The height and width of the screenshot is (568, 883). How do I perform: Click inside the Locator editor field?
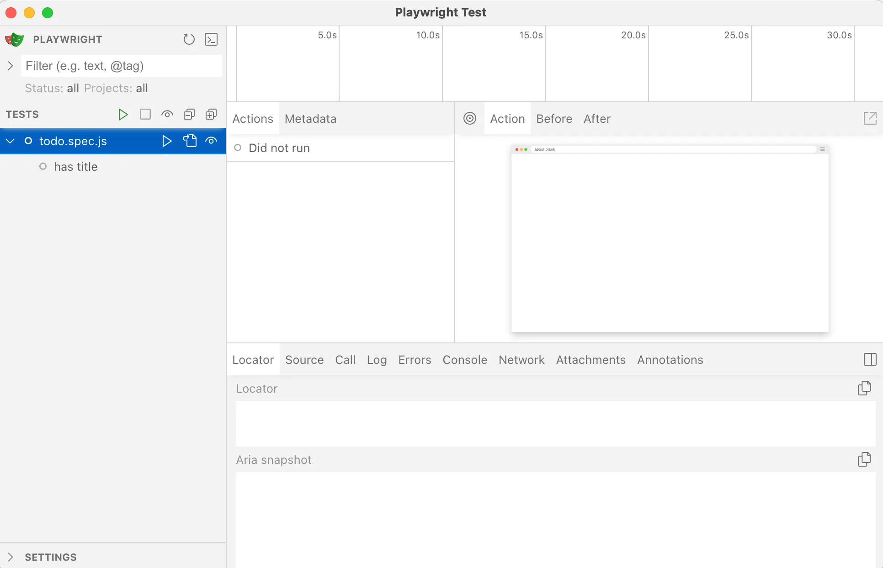(555, 423)
